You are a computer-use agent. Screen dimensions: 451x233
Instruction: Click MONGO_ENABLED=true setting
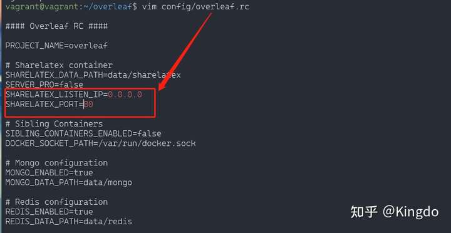pos(49,173)
